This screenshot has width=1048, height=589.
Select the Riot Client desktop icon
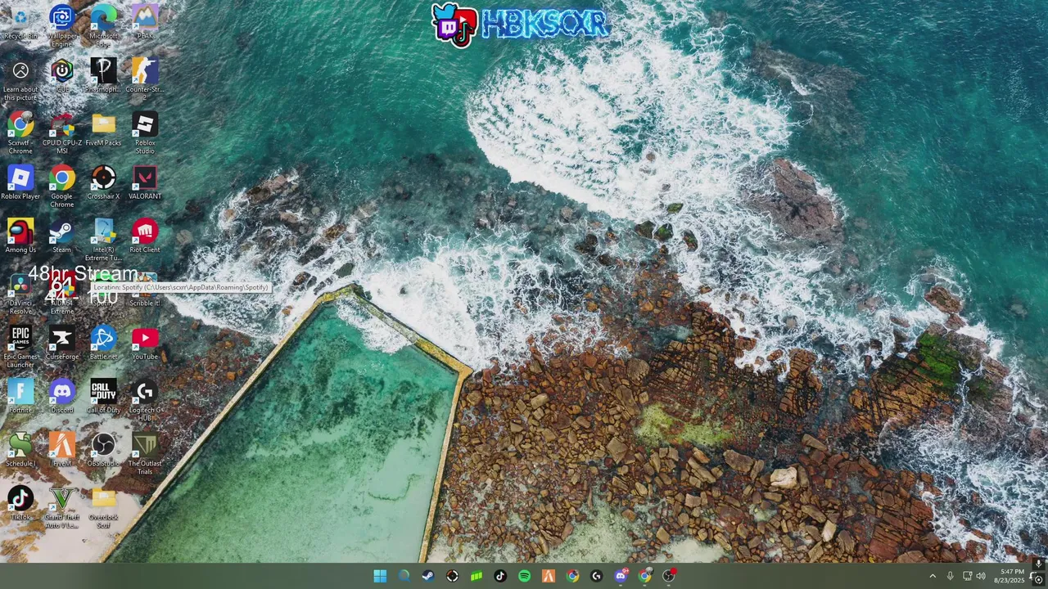click(x=145, y=236)
